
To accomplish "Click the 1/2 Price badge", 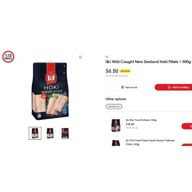I will [8, 57].
